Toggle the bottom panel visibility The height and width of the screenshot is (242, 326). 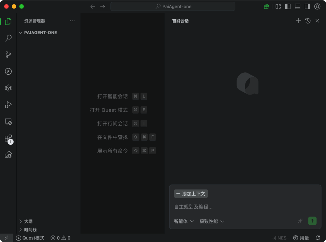point(297,6)
